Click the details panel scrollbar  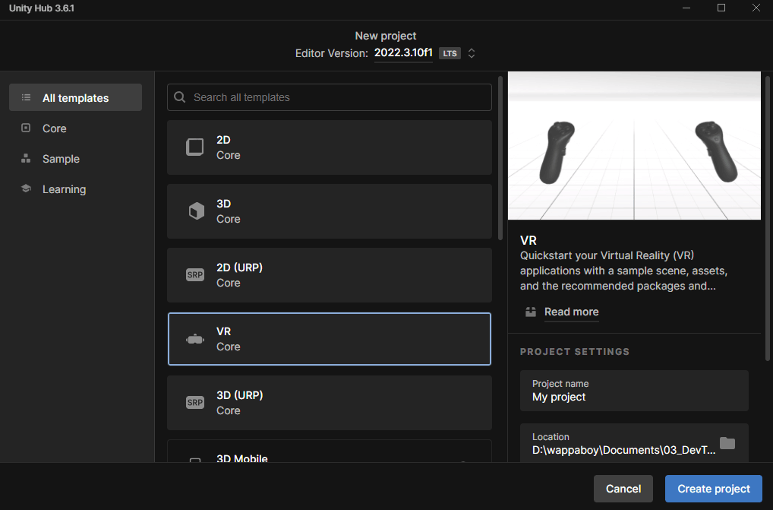coord(768,218)
